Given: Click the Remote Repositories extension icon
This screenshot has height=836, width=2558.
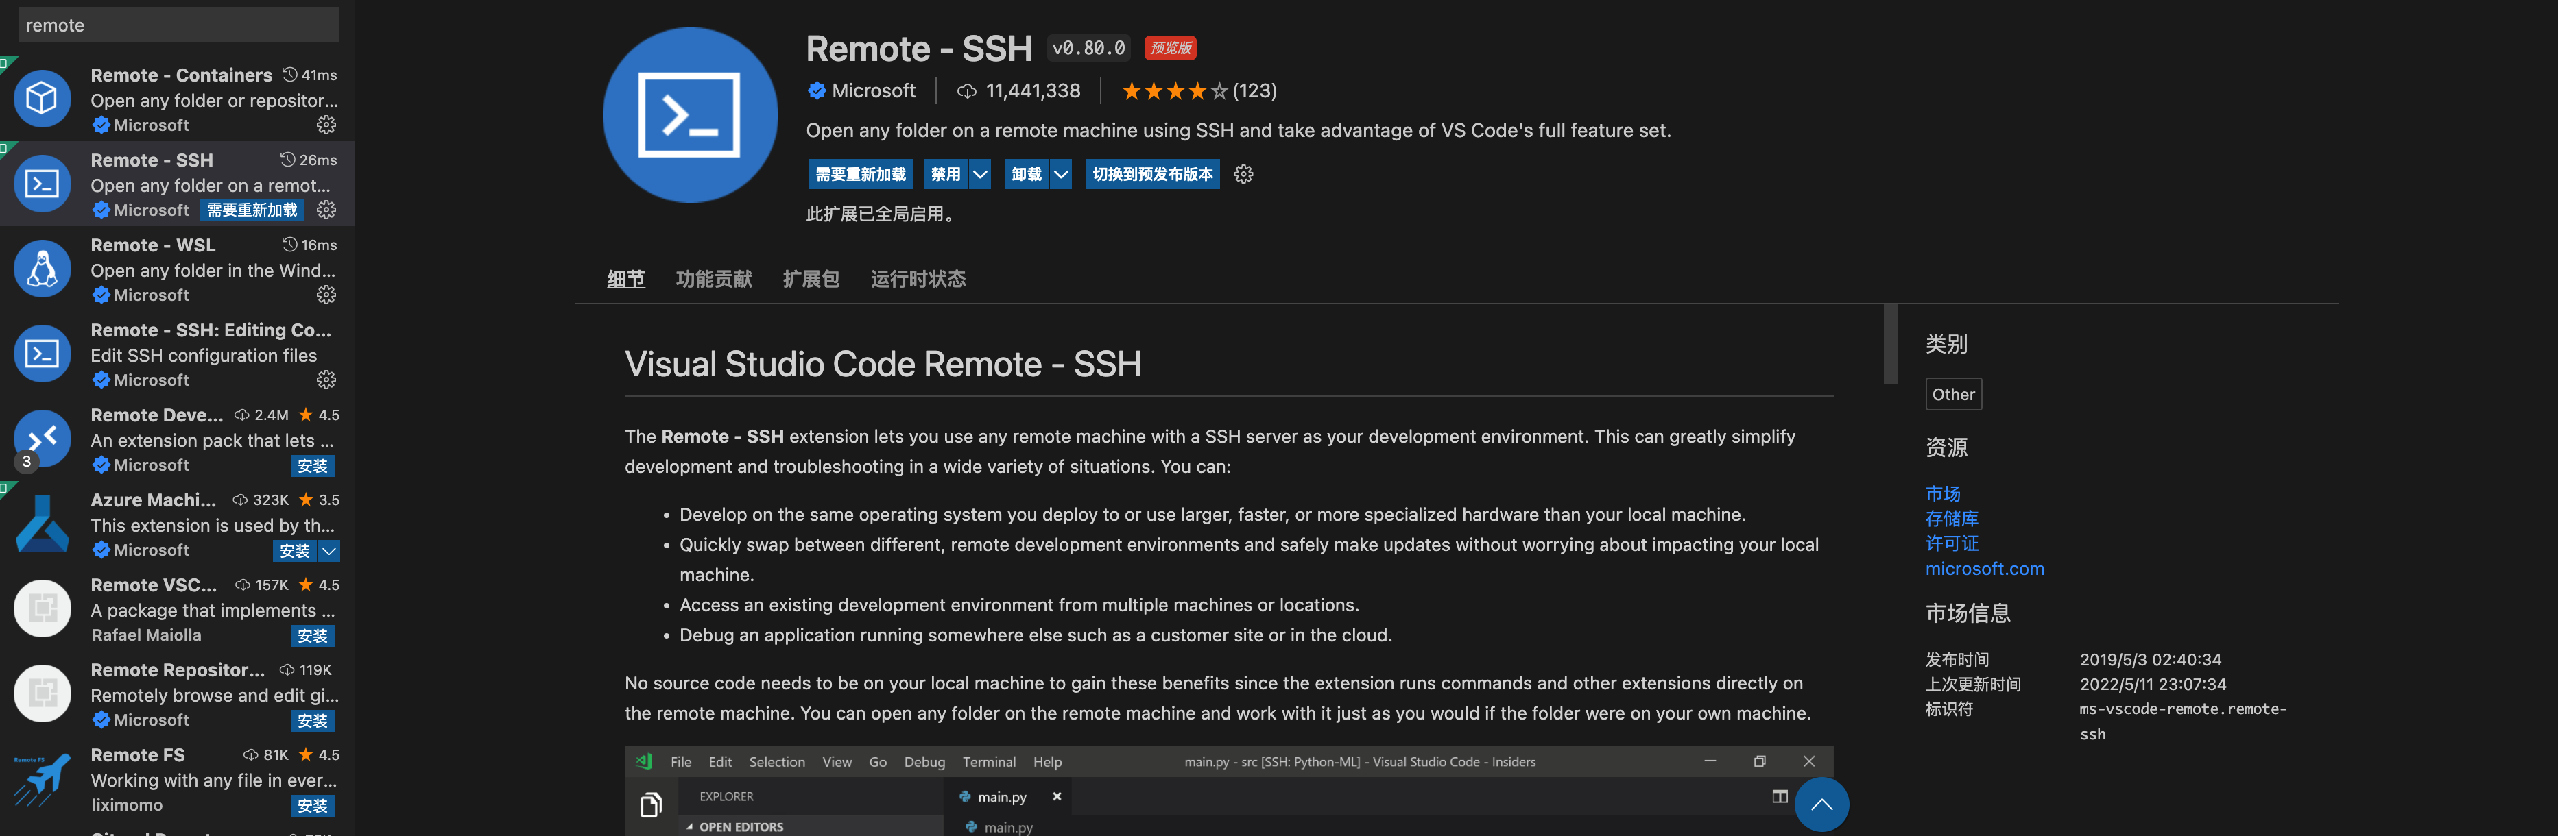Looking at the screenshot, I should coord(42,693).
